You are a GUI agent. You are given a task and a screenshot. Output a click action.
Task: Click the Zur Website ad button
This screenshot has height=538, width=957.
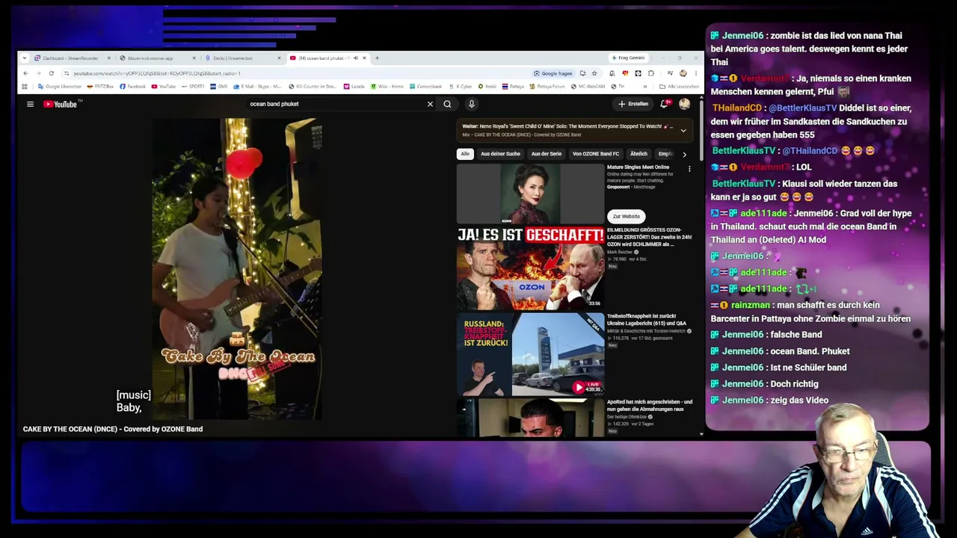[x=627, y=216]
